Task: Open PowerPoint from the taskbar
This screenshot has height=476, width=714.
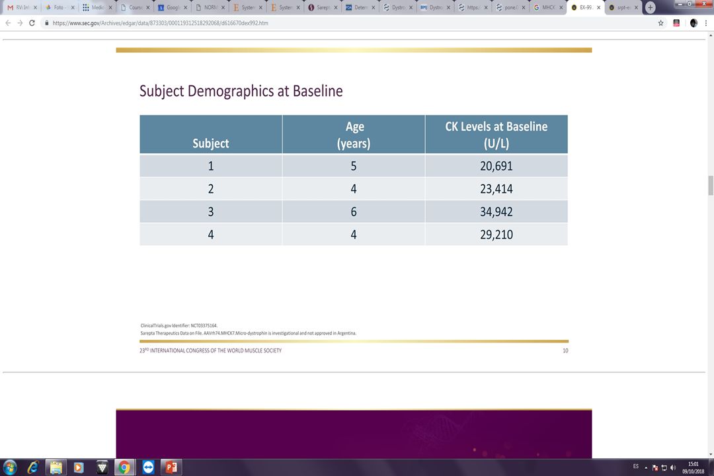Action: [x=171, y=467]
